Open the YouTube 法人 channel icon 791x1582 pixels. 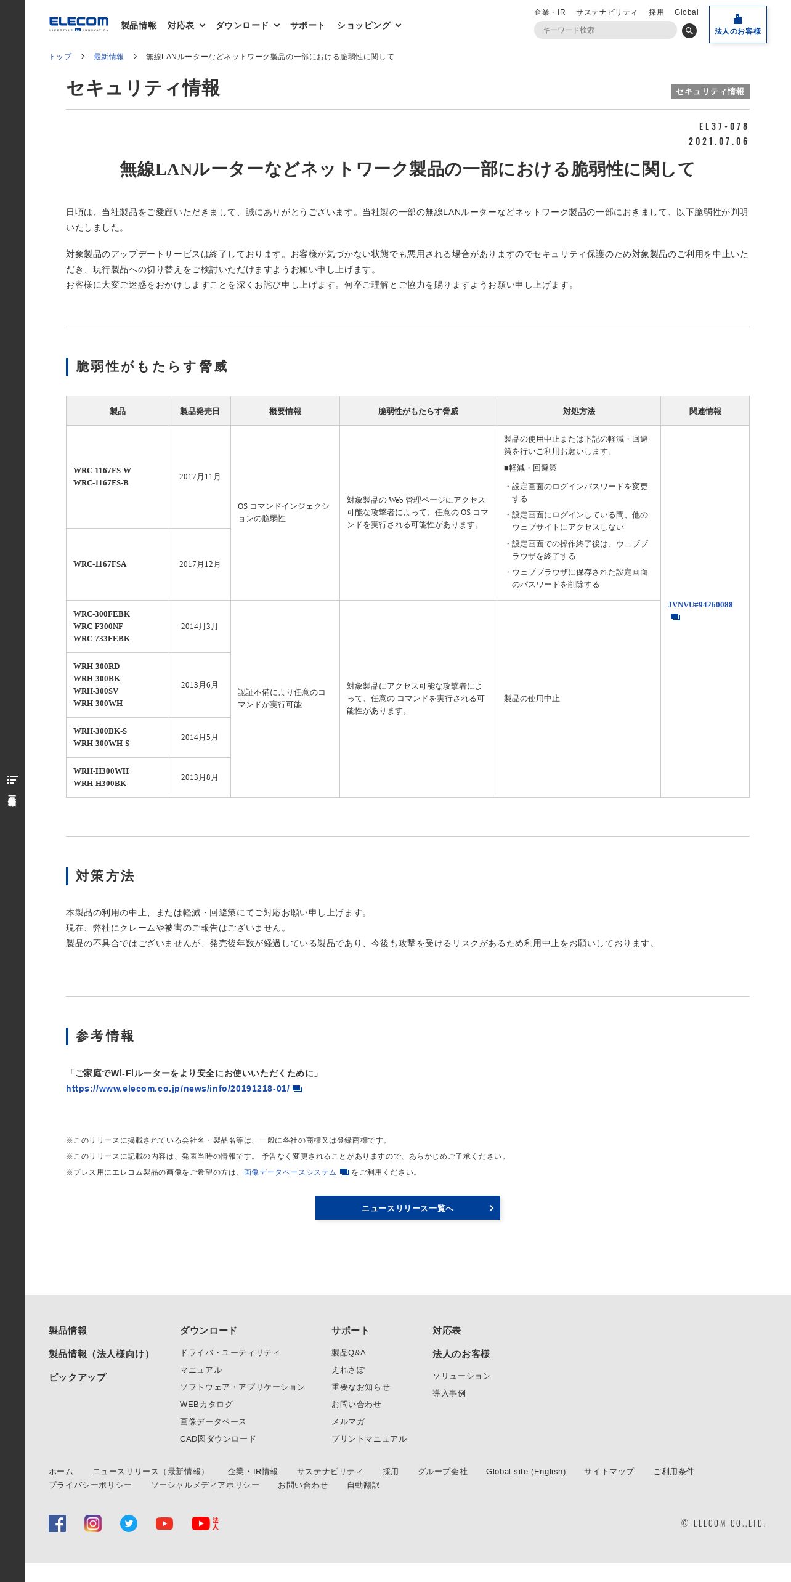(205, 1523)
